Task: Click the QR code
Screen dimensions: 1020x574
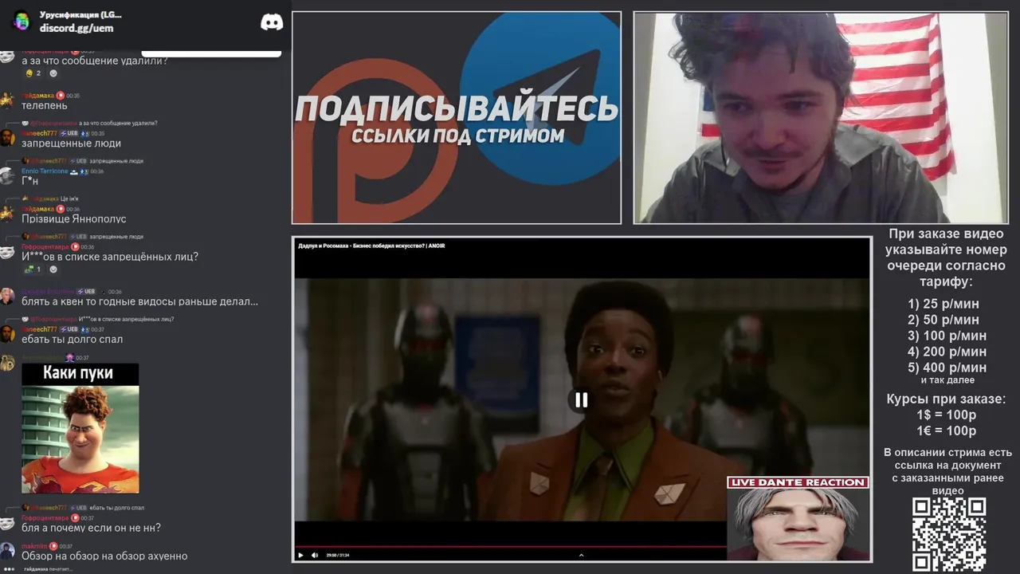Action: (x=949, y=535)
